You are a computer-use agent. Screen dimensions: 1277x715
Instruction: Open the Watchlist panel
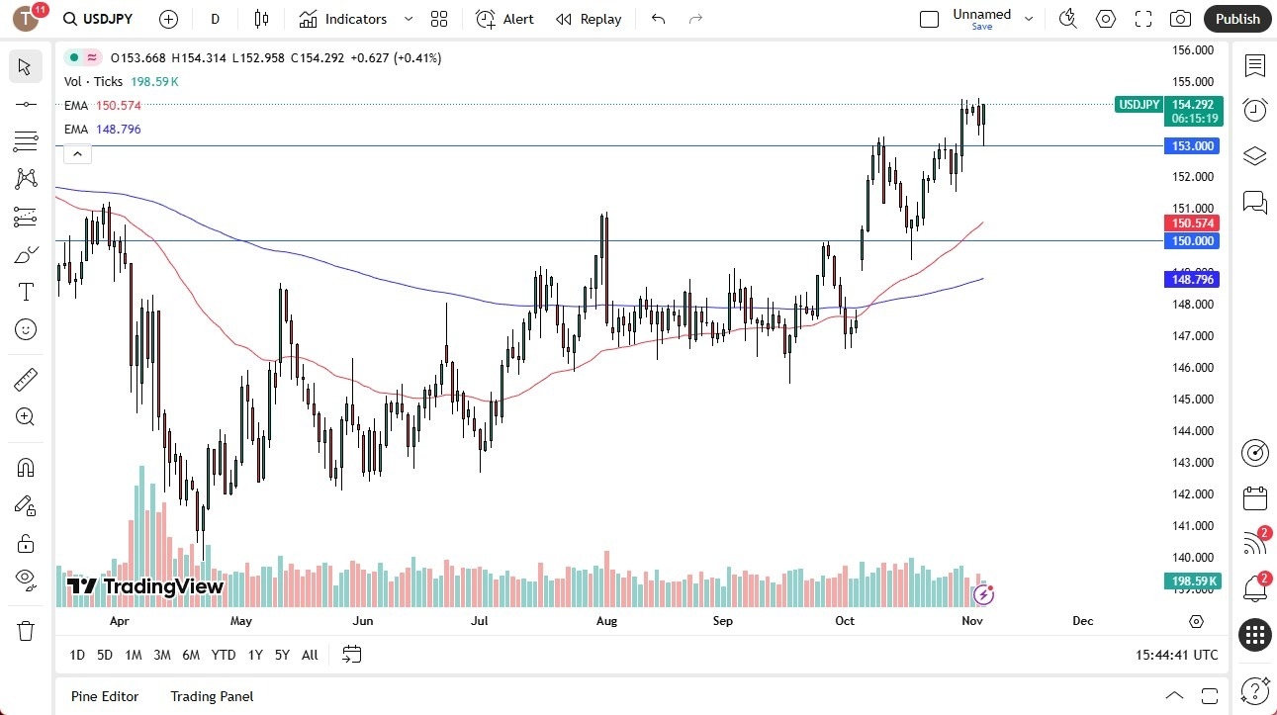pos(1255,66)
